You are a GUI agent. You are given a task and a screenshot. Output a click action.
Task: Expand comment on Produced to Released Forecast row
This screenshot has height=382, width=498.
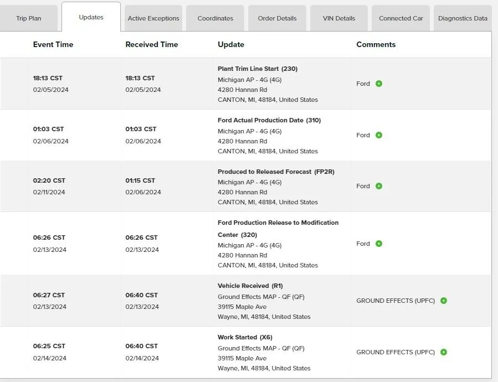378,186
